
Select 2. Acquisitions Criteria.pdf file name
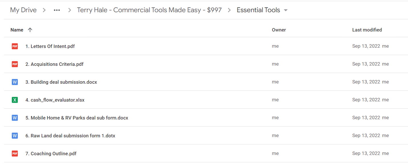pyautogui.click(x=54, y=64)
